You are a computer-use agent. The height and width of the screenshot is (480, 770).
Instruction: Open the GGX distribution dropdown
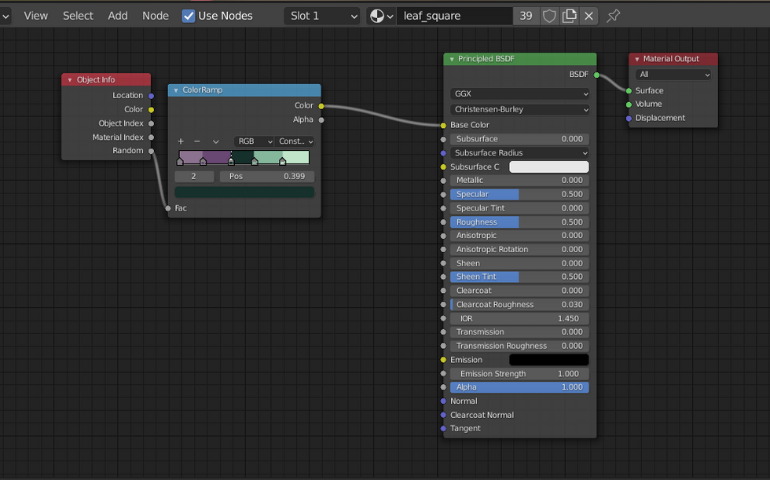(x=519, y=93)
